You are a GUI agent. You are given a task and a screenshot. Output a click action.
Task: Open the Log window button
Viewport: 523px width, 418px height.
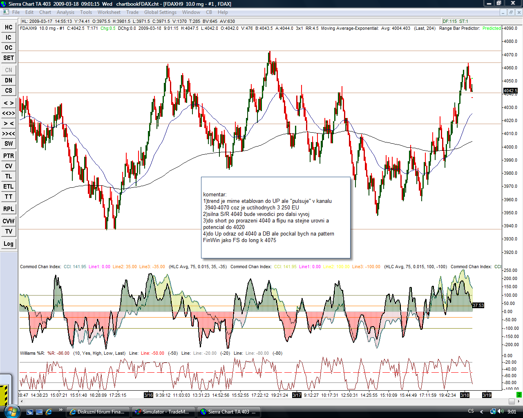9,244
